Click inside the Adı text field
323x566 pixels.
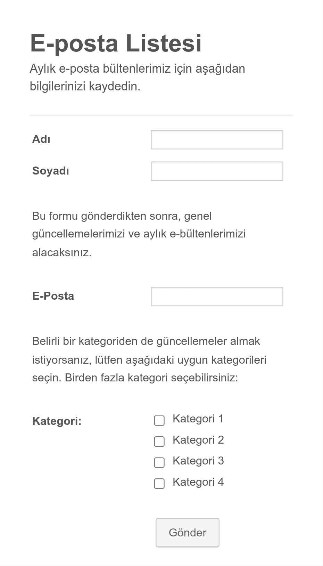(217, 139)
